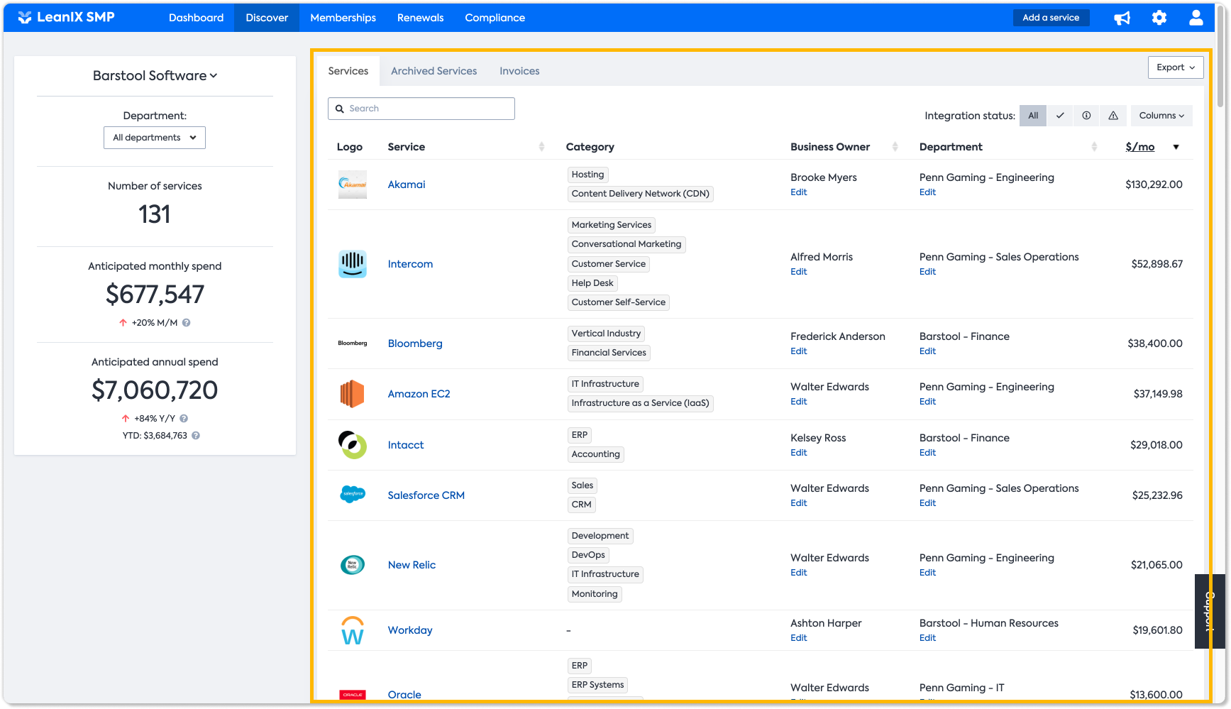This screenshot has height=709, width=1231.
Task: Expand the Barstool Software account switcher
Action: pos(155,76)
